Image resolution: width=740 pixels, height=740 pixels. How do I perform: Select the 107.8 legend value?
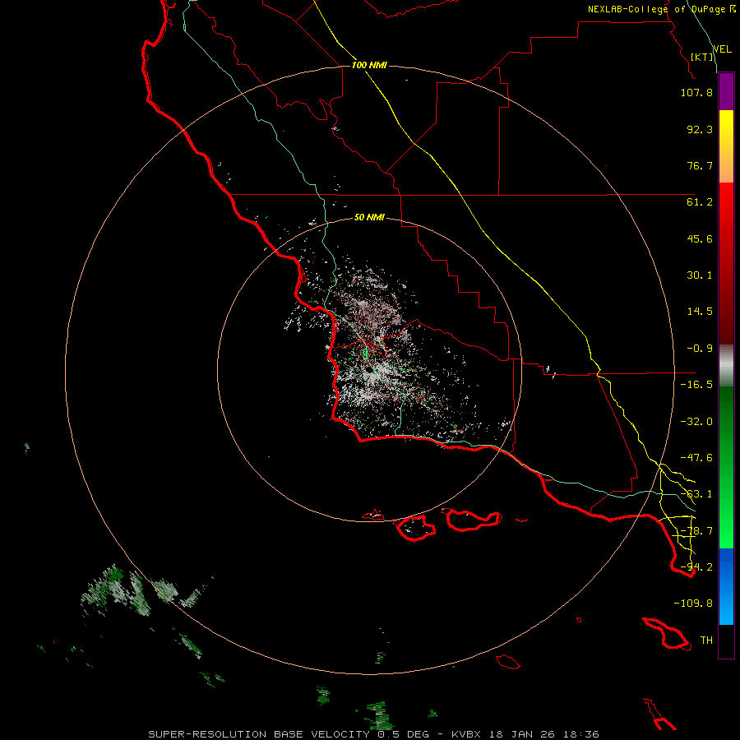[x=696, y=92]
